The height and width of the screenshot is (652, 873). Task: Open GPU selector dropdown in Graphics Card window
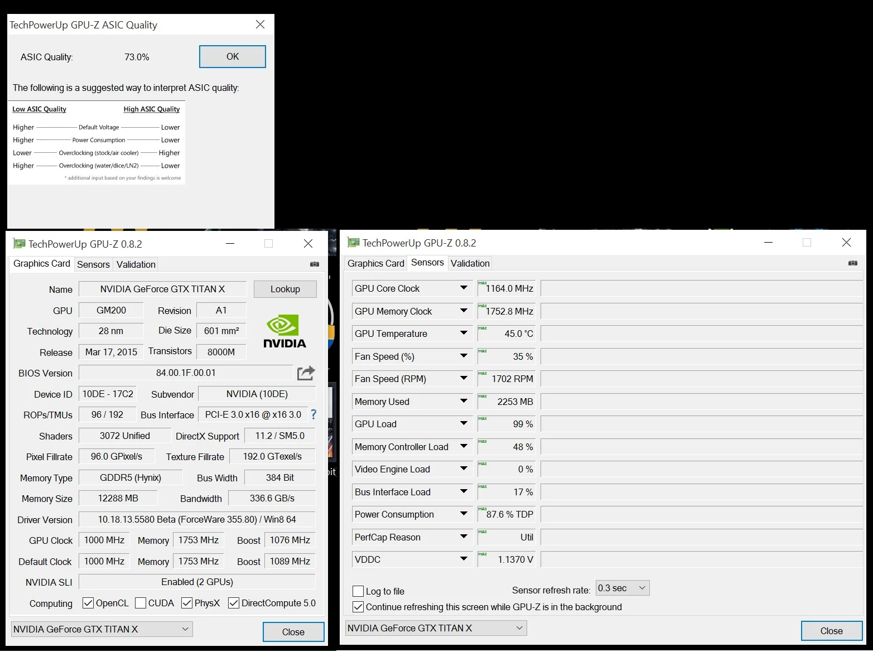click(x=102, y=629)
